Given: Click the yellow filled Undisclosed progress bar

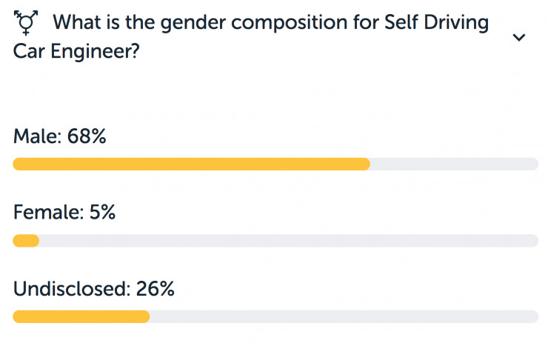Looking at the screenshot, I should point(81,316).
